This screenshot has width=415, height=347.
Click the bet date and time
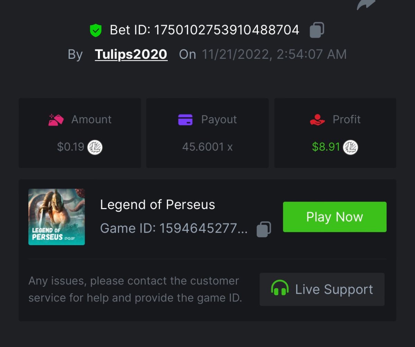(274, 54)
